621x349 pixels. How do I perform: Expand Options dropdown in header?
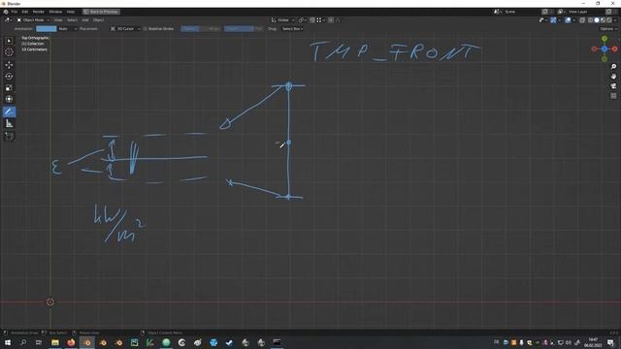608,29
